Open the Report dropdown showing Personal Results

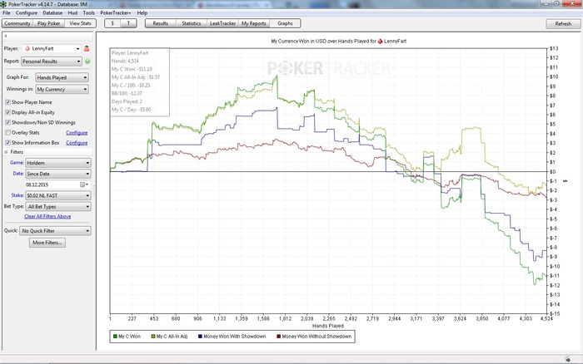pyautogui.click(x=52, y=61)
